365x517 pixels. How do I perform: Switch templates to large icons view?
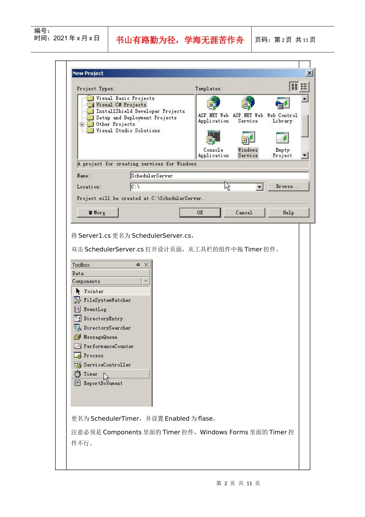coord(294,87)
